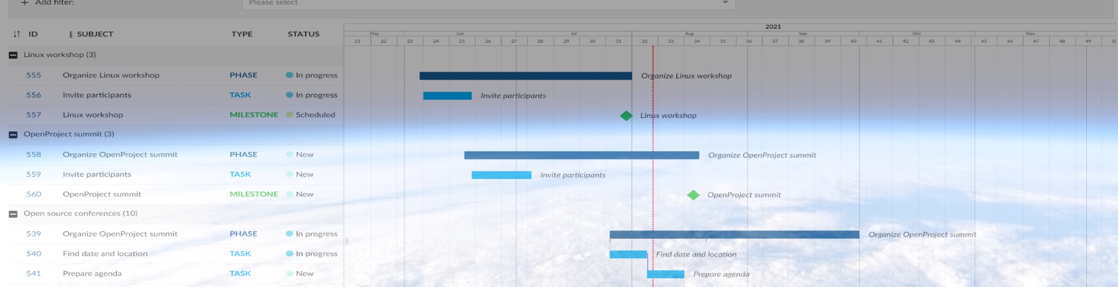
Task: Click the Linux workshop green milestone diamond
Action: click(x=626, y=116)
